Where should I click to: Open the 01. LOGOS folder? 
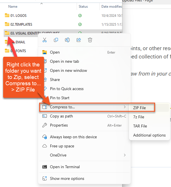(18, 15)
